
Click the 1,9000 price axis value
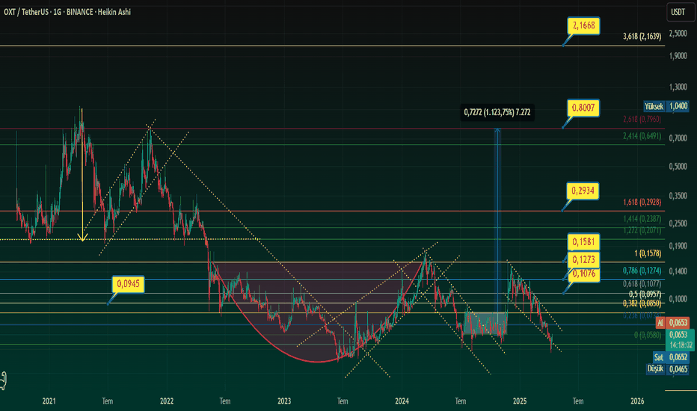tap(678, 56)
